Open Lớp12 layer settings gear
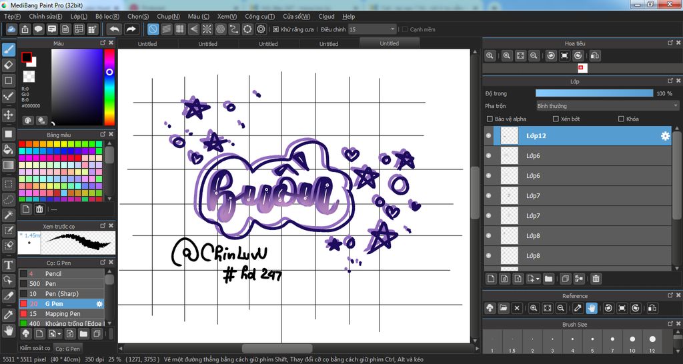The width and height of the screenshot is (683, 364). [x=665, y=136]
